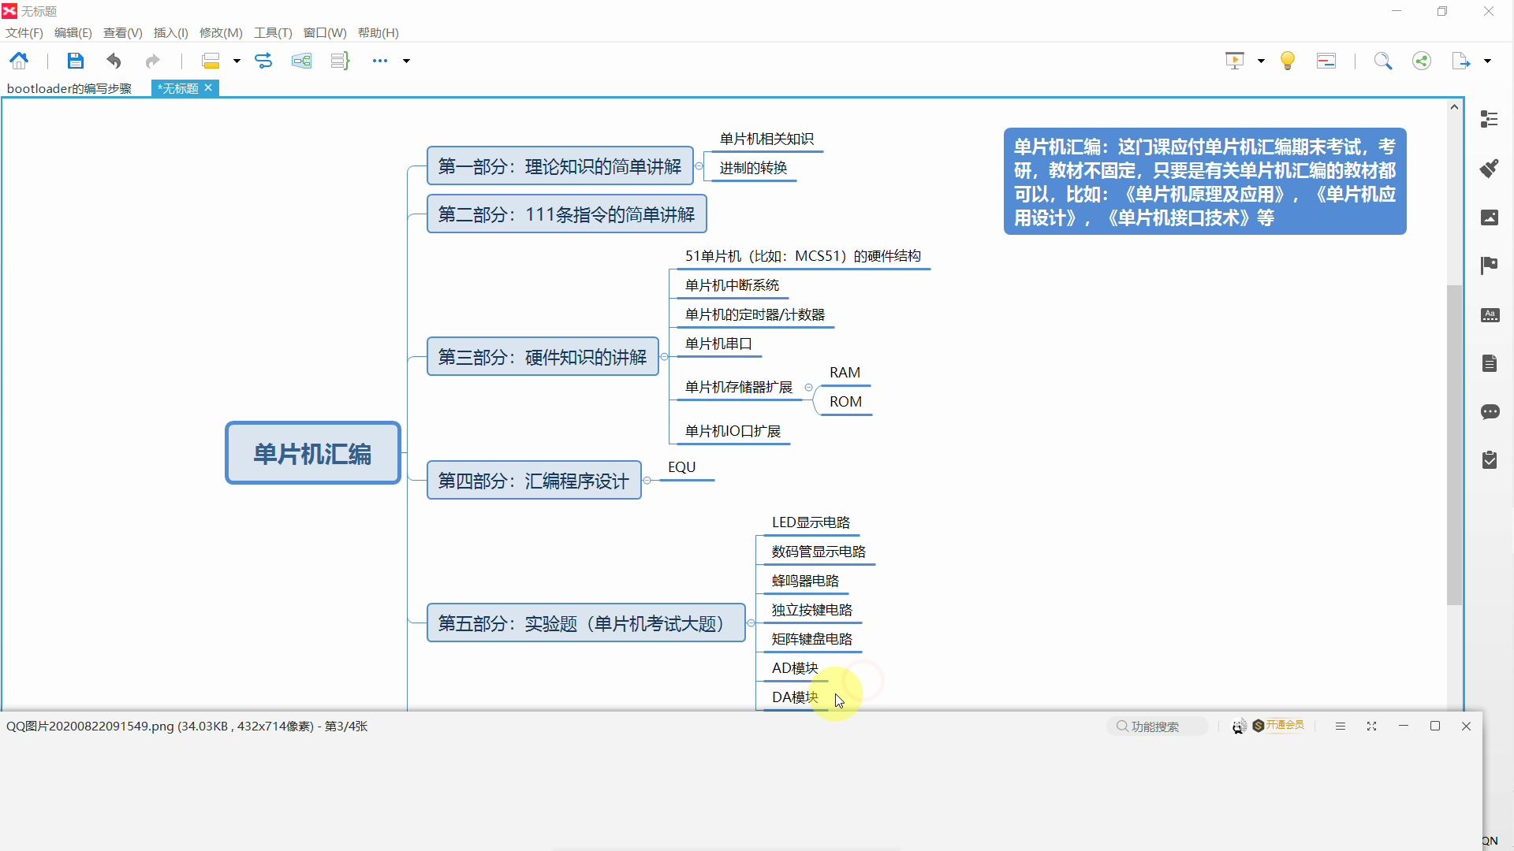The height and width of the screenshot is (851, 1514).
Task: Open the Notes panel in sidebar
Action: click(x=1490, y=363)
